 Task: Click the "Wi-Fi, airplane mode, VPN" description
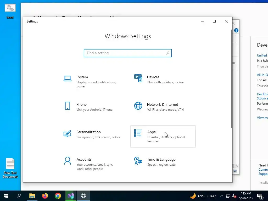(x=165, y=110)
